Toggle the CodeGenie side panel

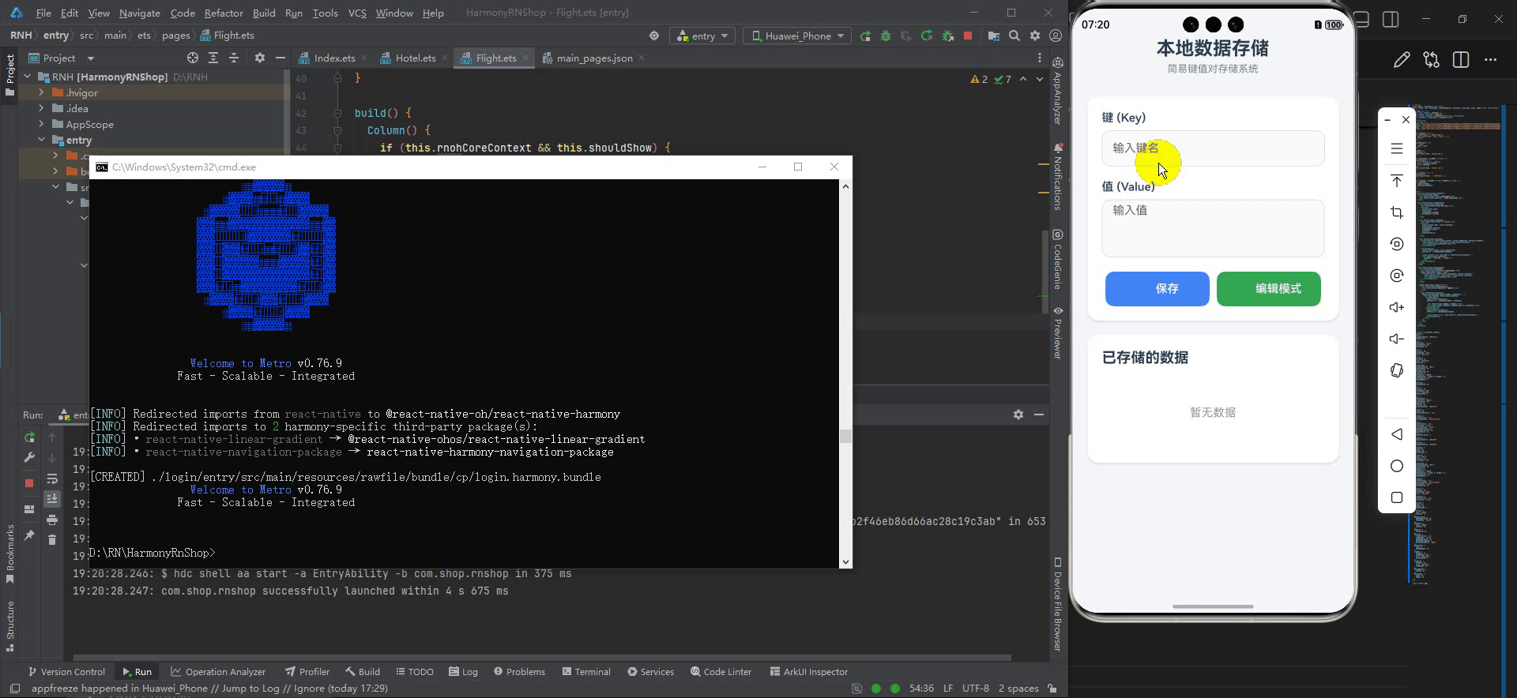[1058, 260]
